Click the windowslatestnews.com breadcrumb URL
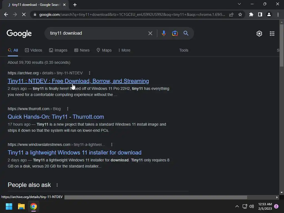This screenshot has height=213, width=284. click(x=56, y=144)
